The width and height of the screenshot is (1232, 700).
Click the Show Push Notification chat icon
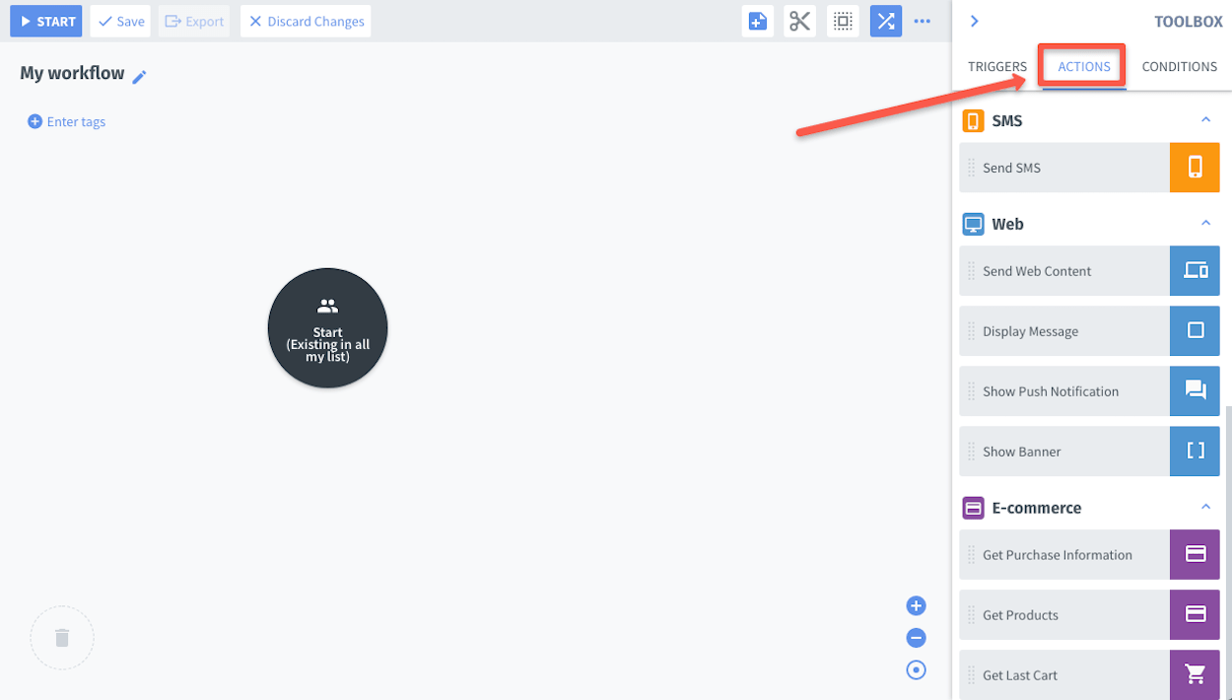[x=1195, y=391]
